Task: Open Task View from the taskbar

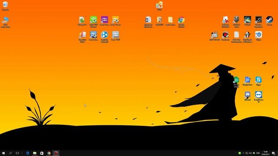Action: coord(17,153)
